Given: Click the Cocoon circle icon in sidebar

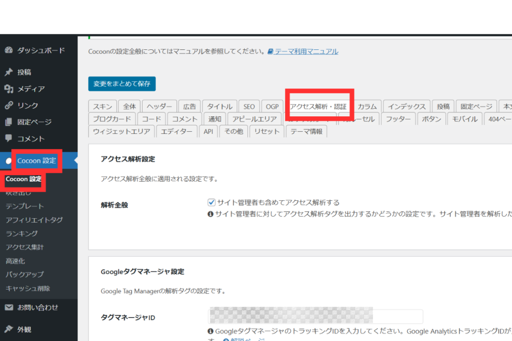Looking at the screenshot, I should (9, 161).
